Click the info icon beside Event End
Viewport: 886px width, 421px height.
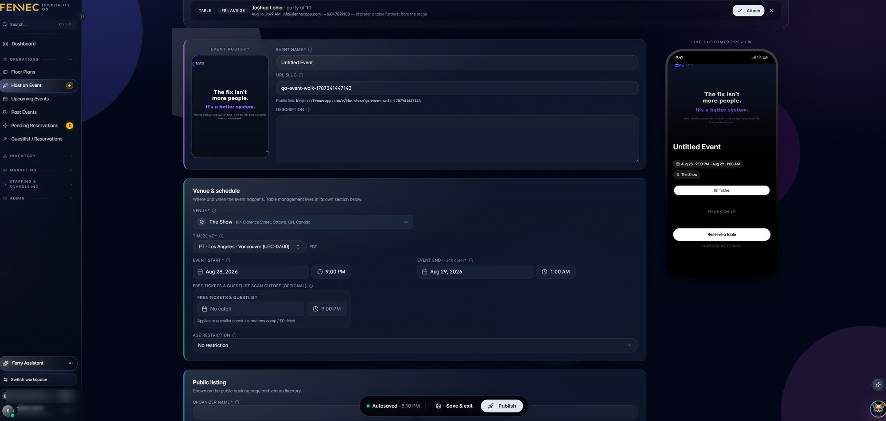coord(471,260)
